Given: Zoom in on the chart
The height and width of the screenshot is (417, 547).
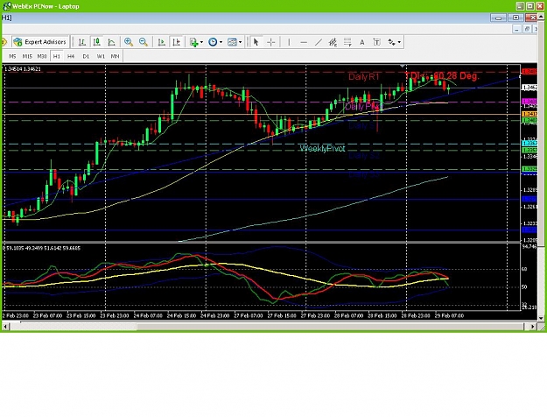Looking at the screenshot, I should [x=129, y=42].
